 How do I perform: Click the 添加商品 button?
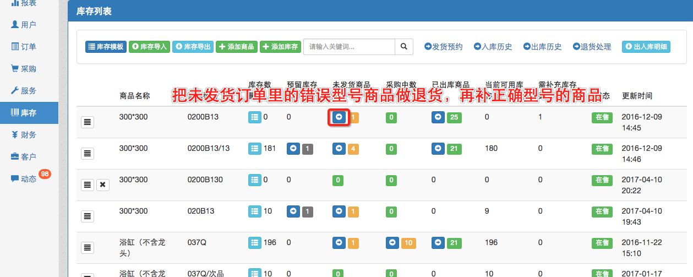(236, 47)
